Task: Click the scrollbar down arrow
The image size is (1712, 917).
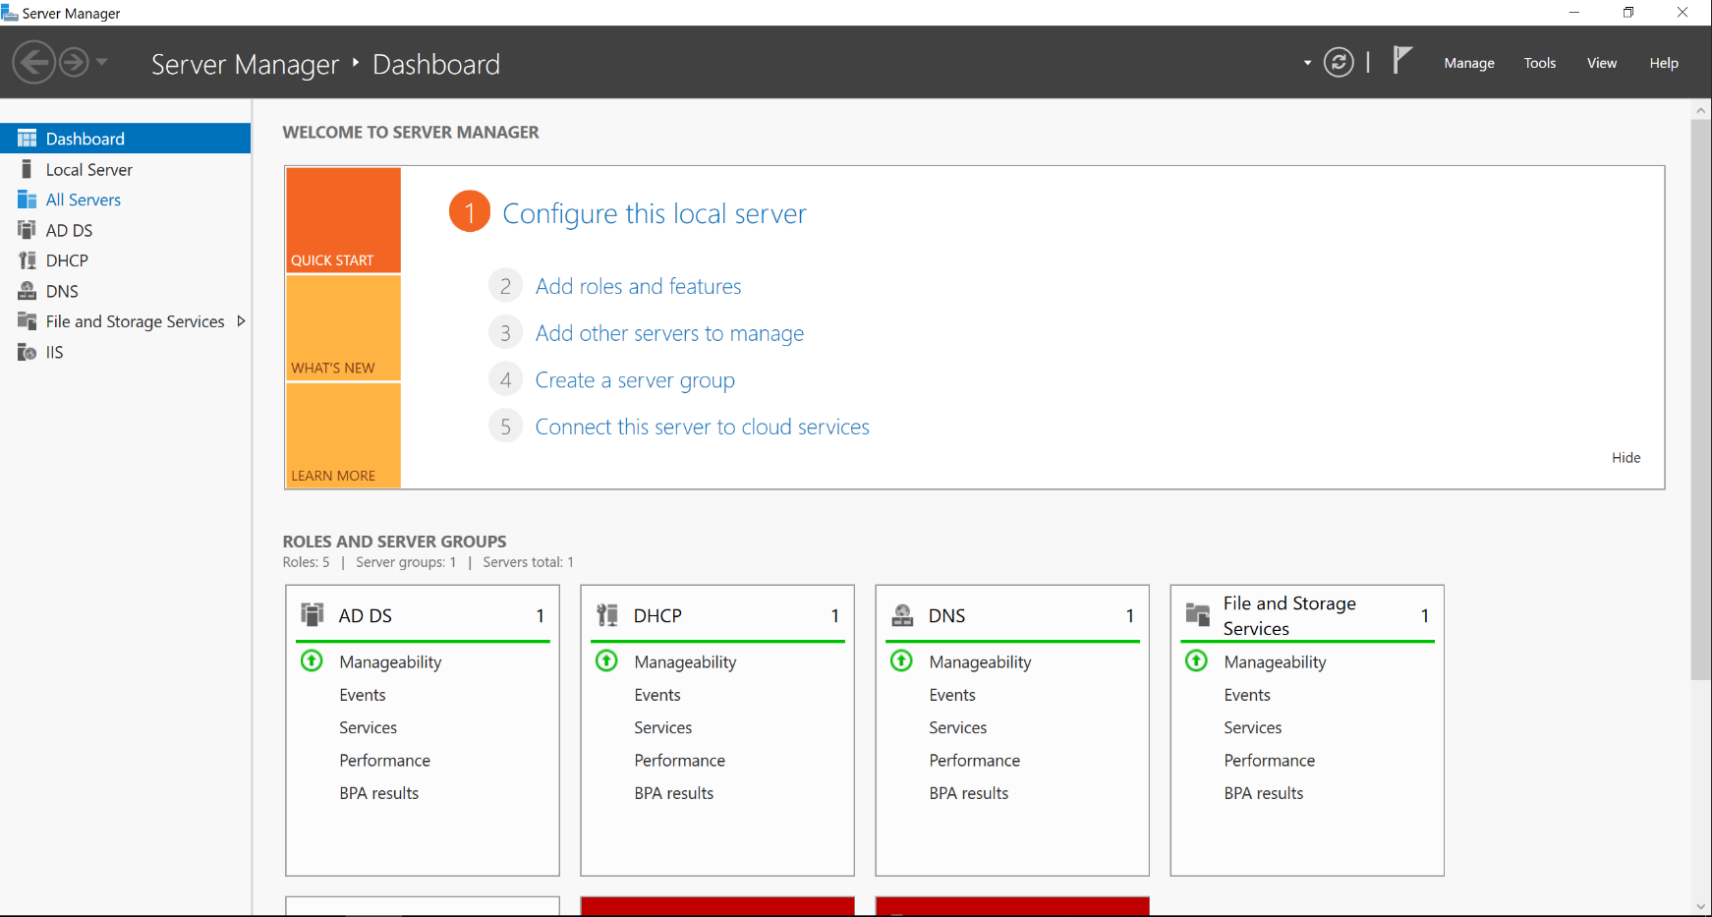Action: (x=1701, y=906)
